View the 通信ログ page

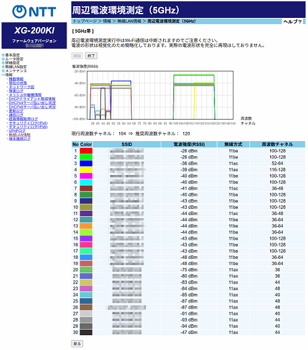[16, 115]
